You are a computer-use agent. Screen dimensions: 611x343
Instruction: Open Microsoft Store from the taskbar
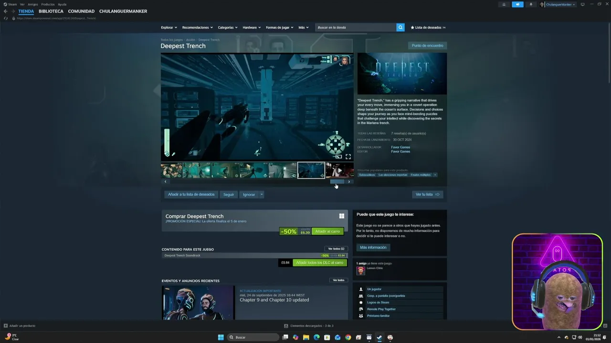pos(327,337)
